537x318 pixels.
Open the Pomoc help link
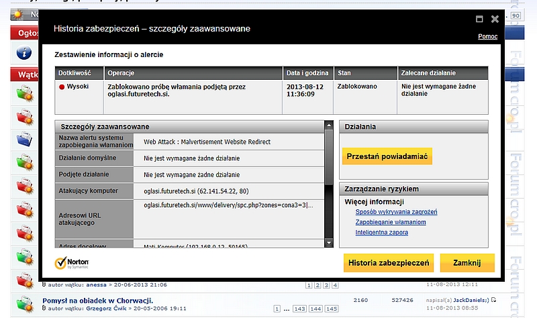click(487, 36)
